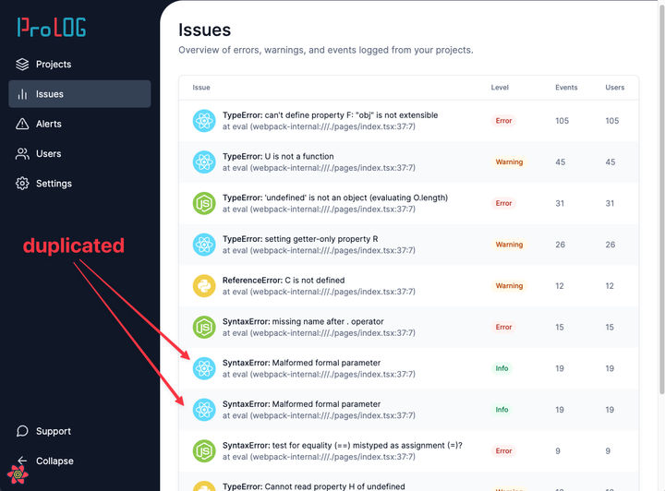This screenshot has height=491, width=665.
Task: Open the Users section
Action: point(49,154)
